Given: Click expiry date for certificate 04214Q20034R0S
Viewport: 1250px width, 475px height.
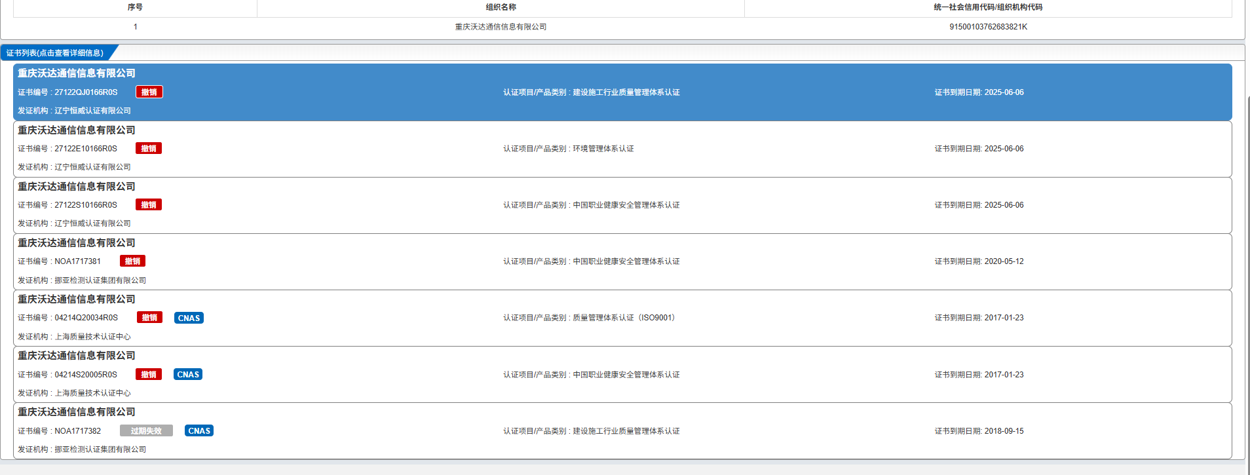Looking at the screenshot, I should (1004, 318).
